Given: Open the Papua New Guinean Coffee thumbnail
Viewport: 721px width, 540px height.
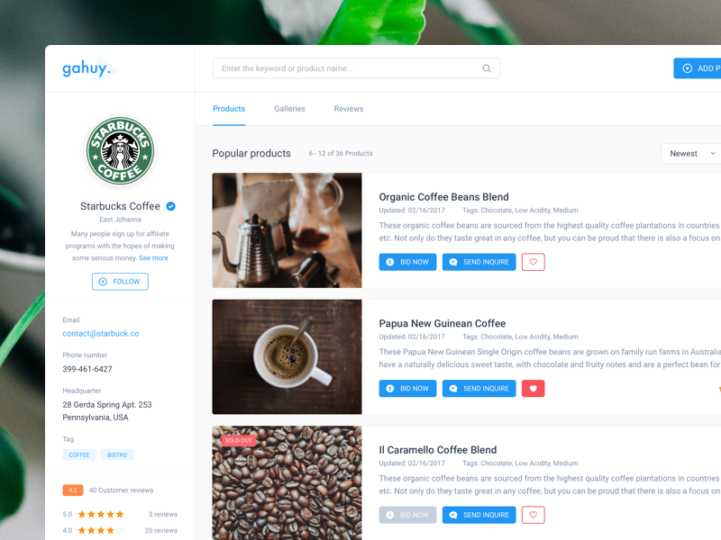Looking at the screenshot, I should [x=287, y=356].
